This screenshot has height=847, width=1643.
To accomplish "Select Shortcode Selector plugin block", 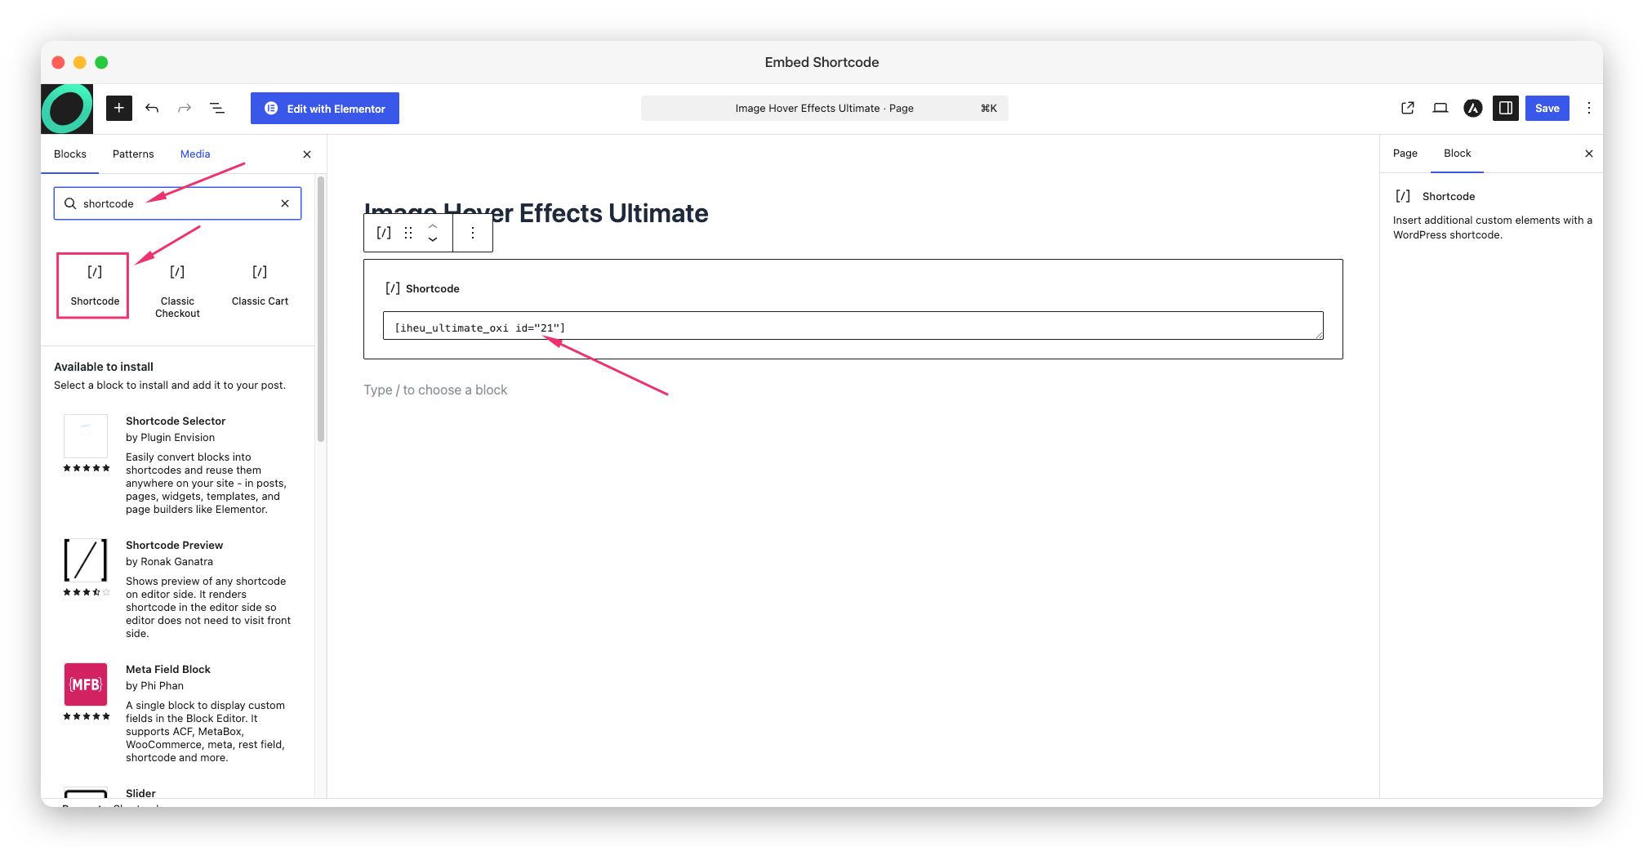I will 177,465.
